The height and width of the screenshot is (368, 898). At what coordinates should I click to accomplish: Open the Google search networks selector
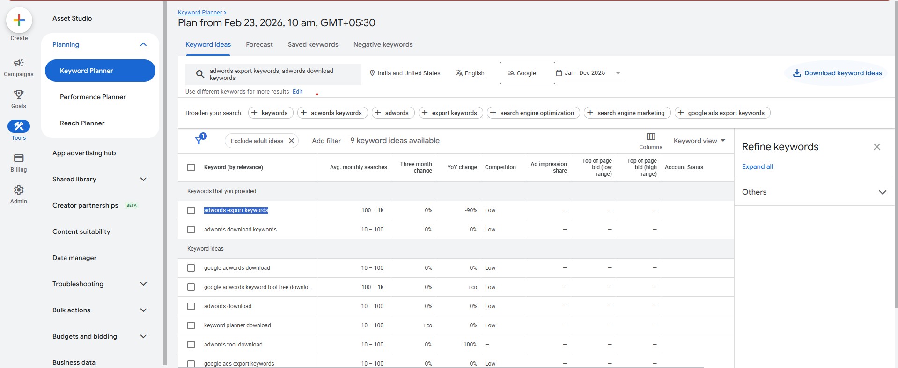tap(527, 73)
